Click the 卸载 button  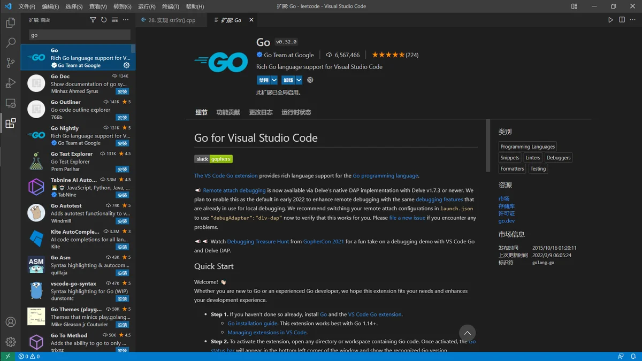pos(288,80)
